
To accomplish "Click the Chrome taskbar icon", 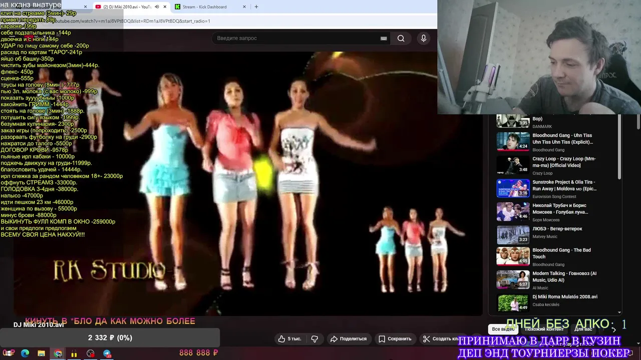I will [58, 353].
